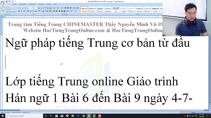
Task: Toggle Superscript formatting
Action: coord(33,11)
